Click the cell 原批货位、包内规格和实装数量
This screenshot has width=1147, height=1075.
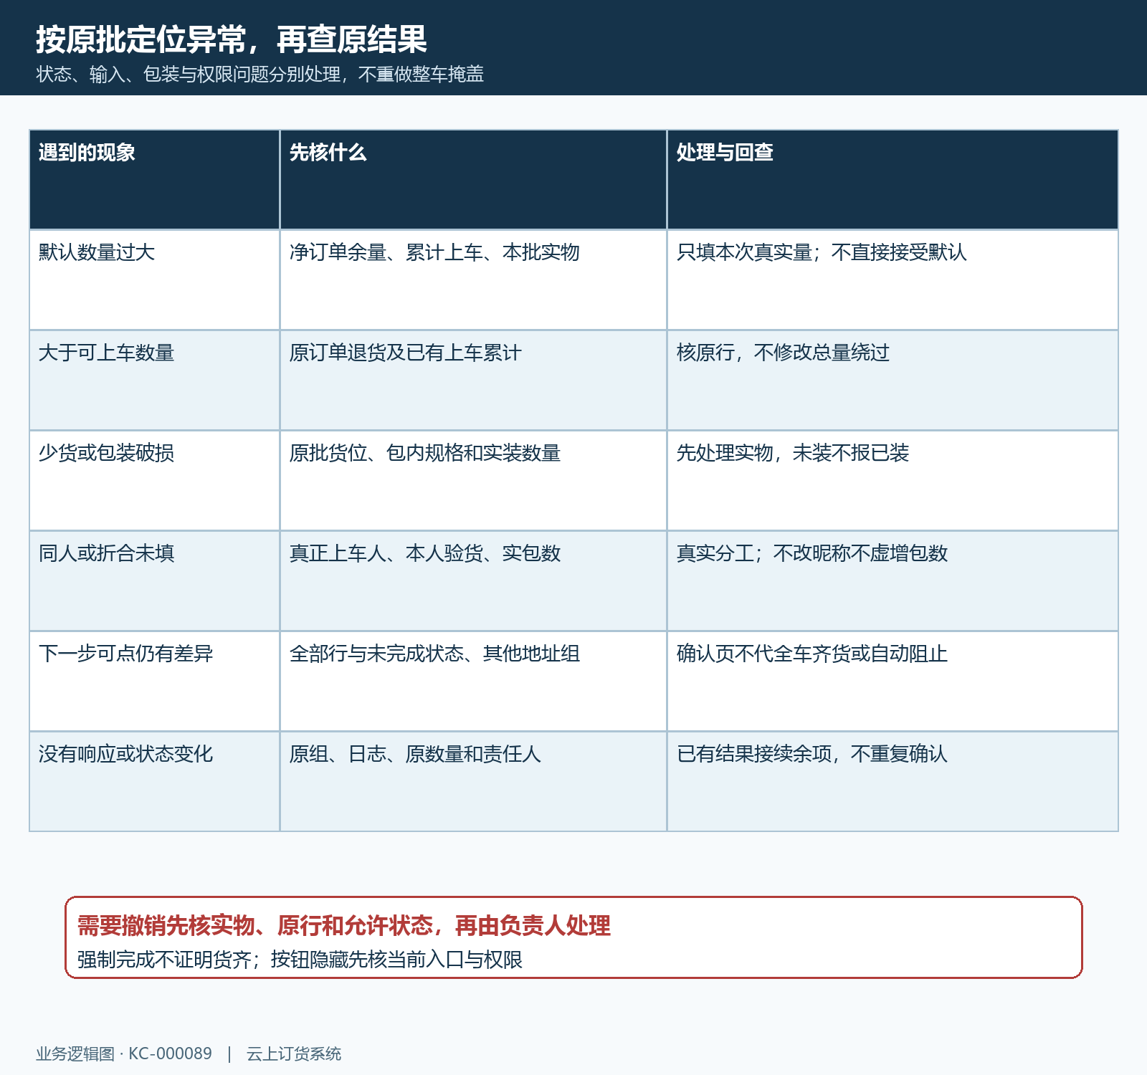[473, 480]
